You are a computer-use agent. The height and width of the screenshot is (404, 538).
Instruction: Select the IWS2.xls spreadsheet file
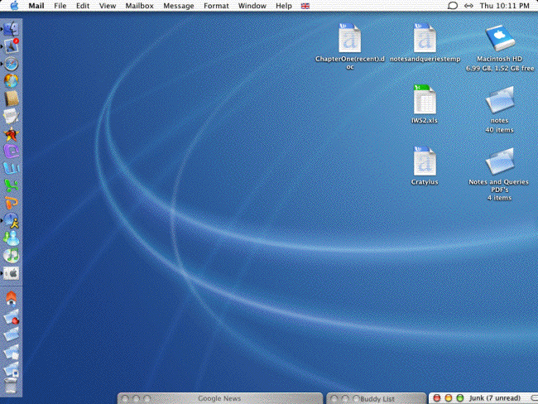pos(424,100)
